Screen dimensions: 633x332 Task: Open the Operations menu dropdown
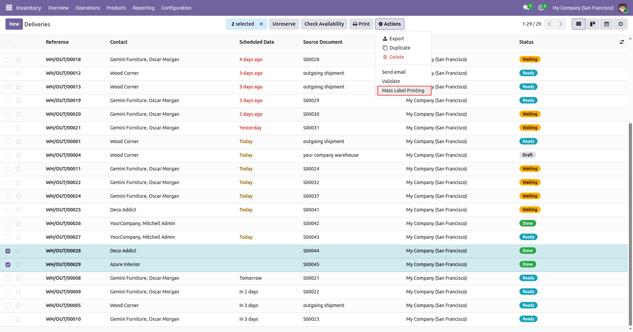point(88,8)
